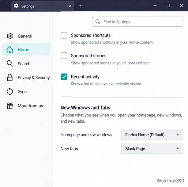Click the 'Homepage and new windows' label
Viewport: 188px width, 187px height.
[86, 135]
